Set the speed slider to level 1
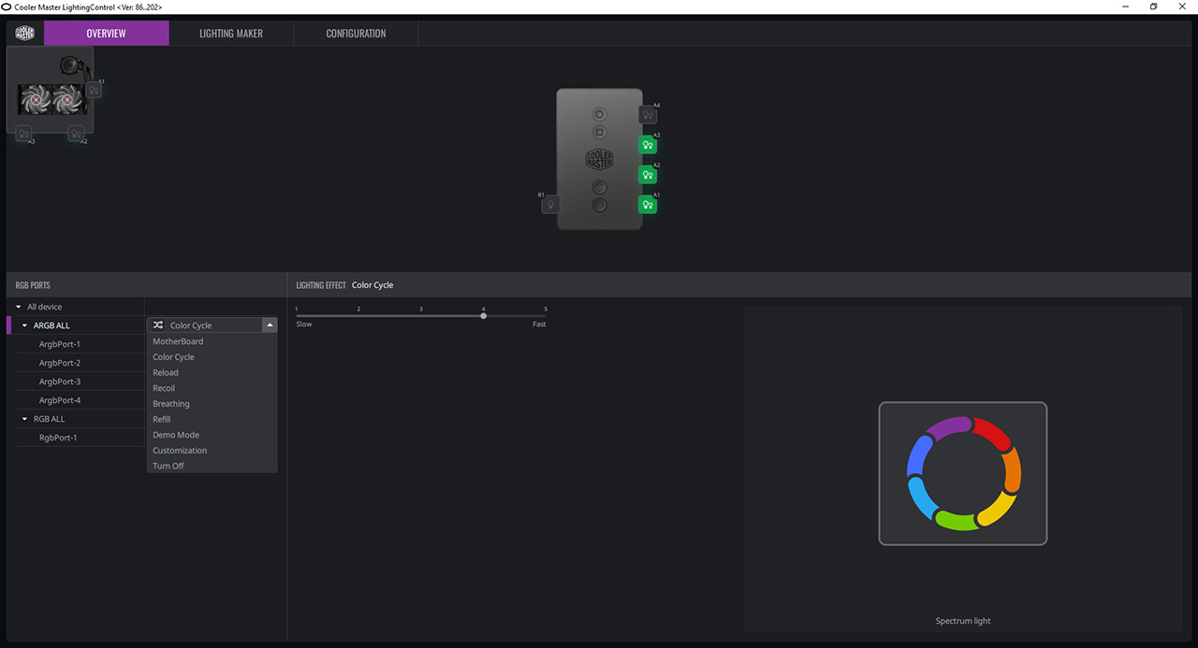 coord(297,316)
